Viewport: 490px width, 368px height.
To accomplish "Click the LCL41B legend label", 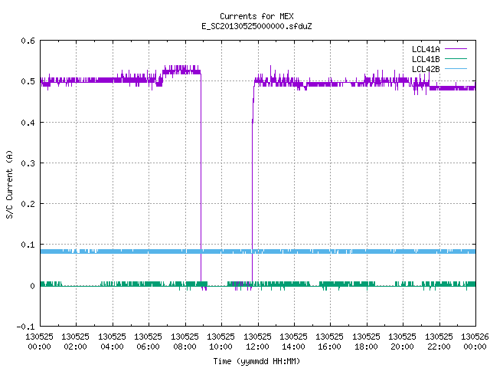I will (x=426, y=59).
